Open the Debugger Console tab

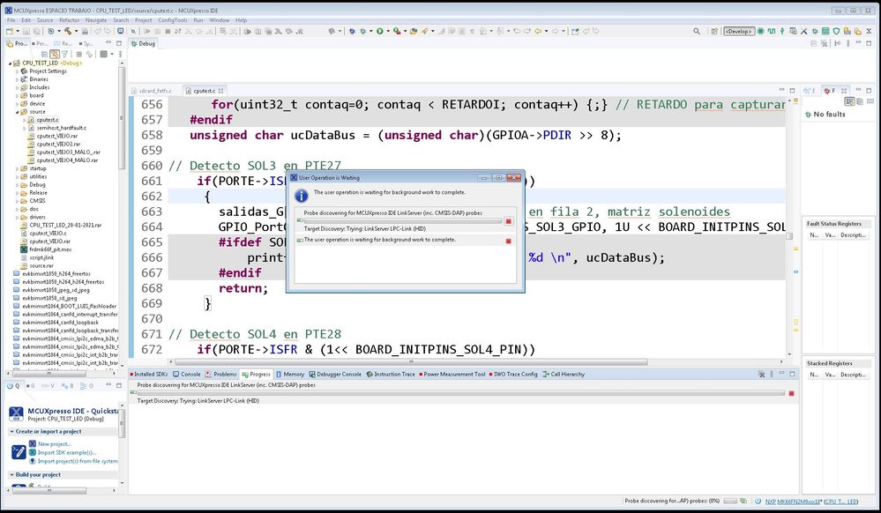(x=335, y=374)
